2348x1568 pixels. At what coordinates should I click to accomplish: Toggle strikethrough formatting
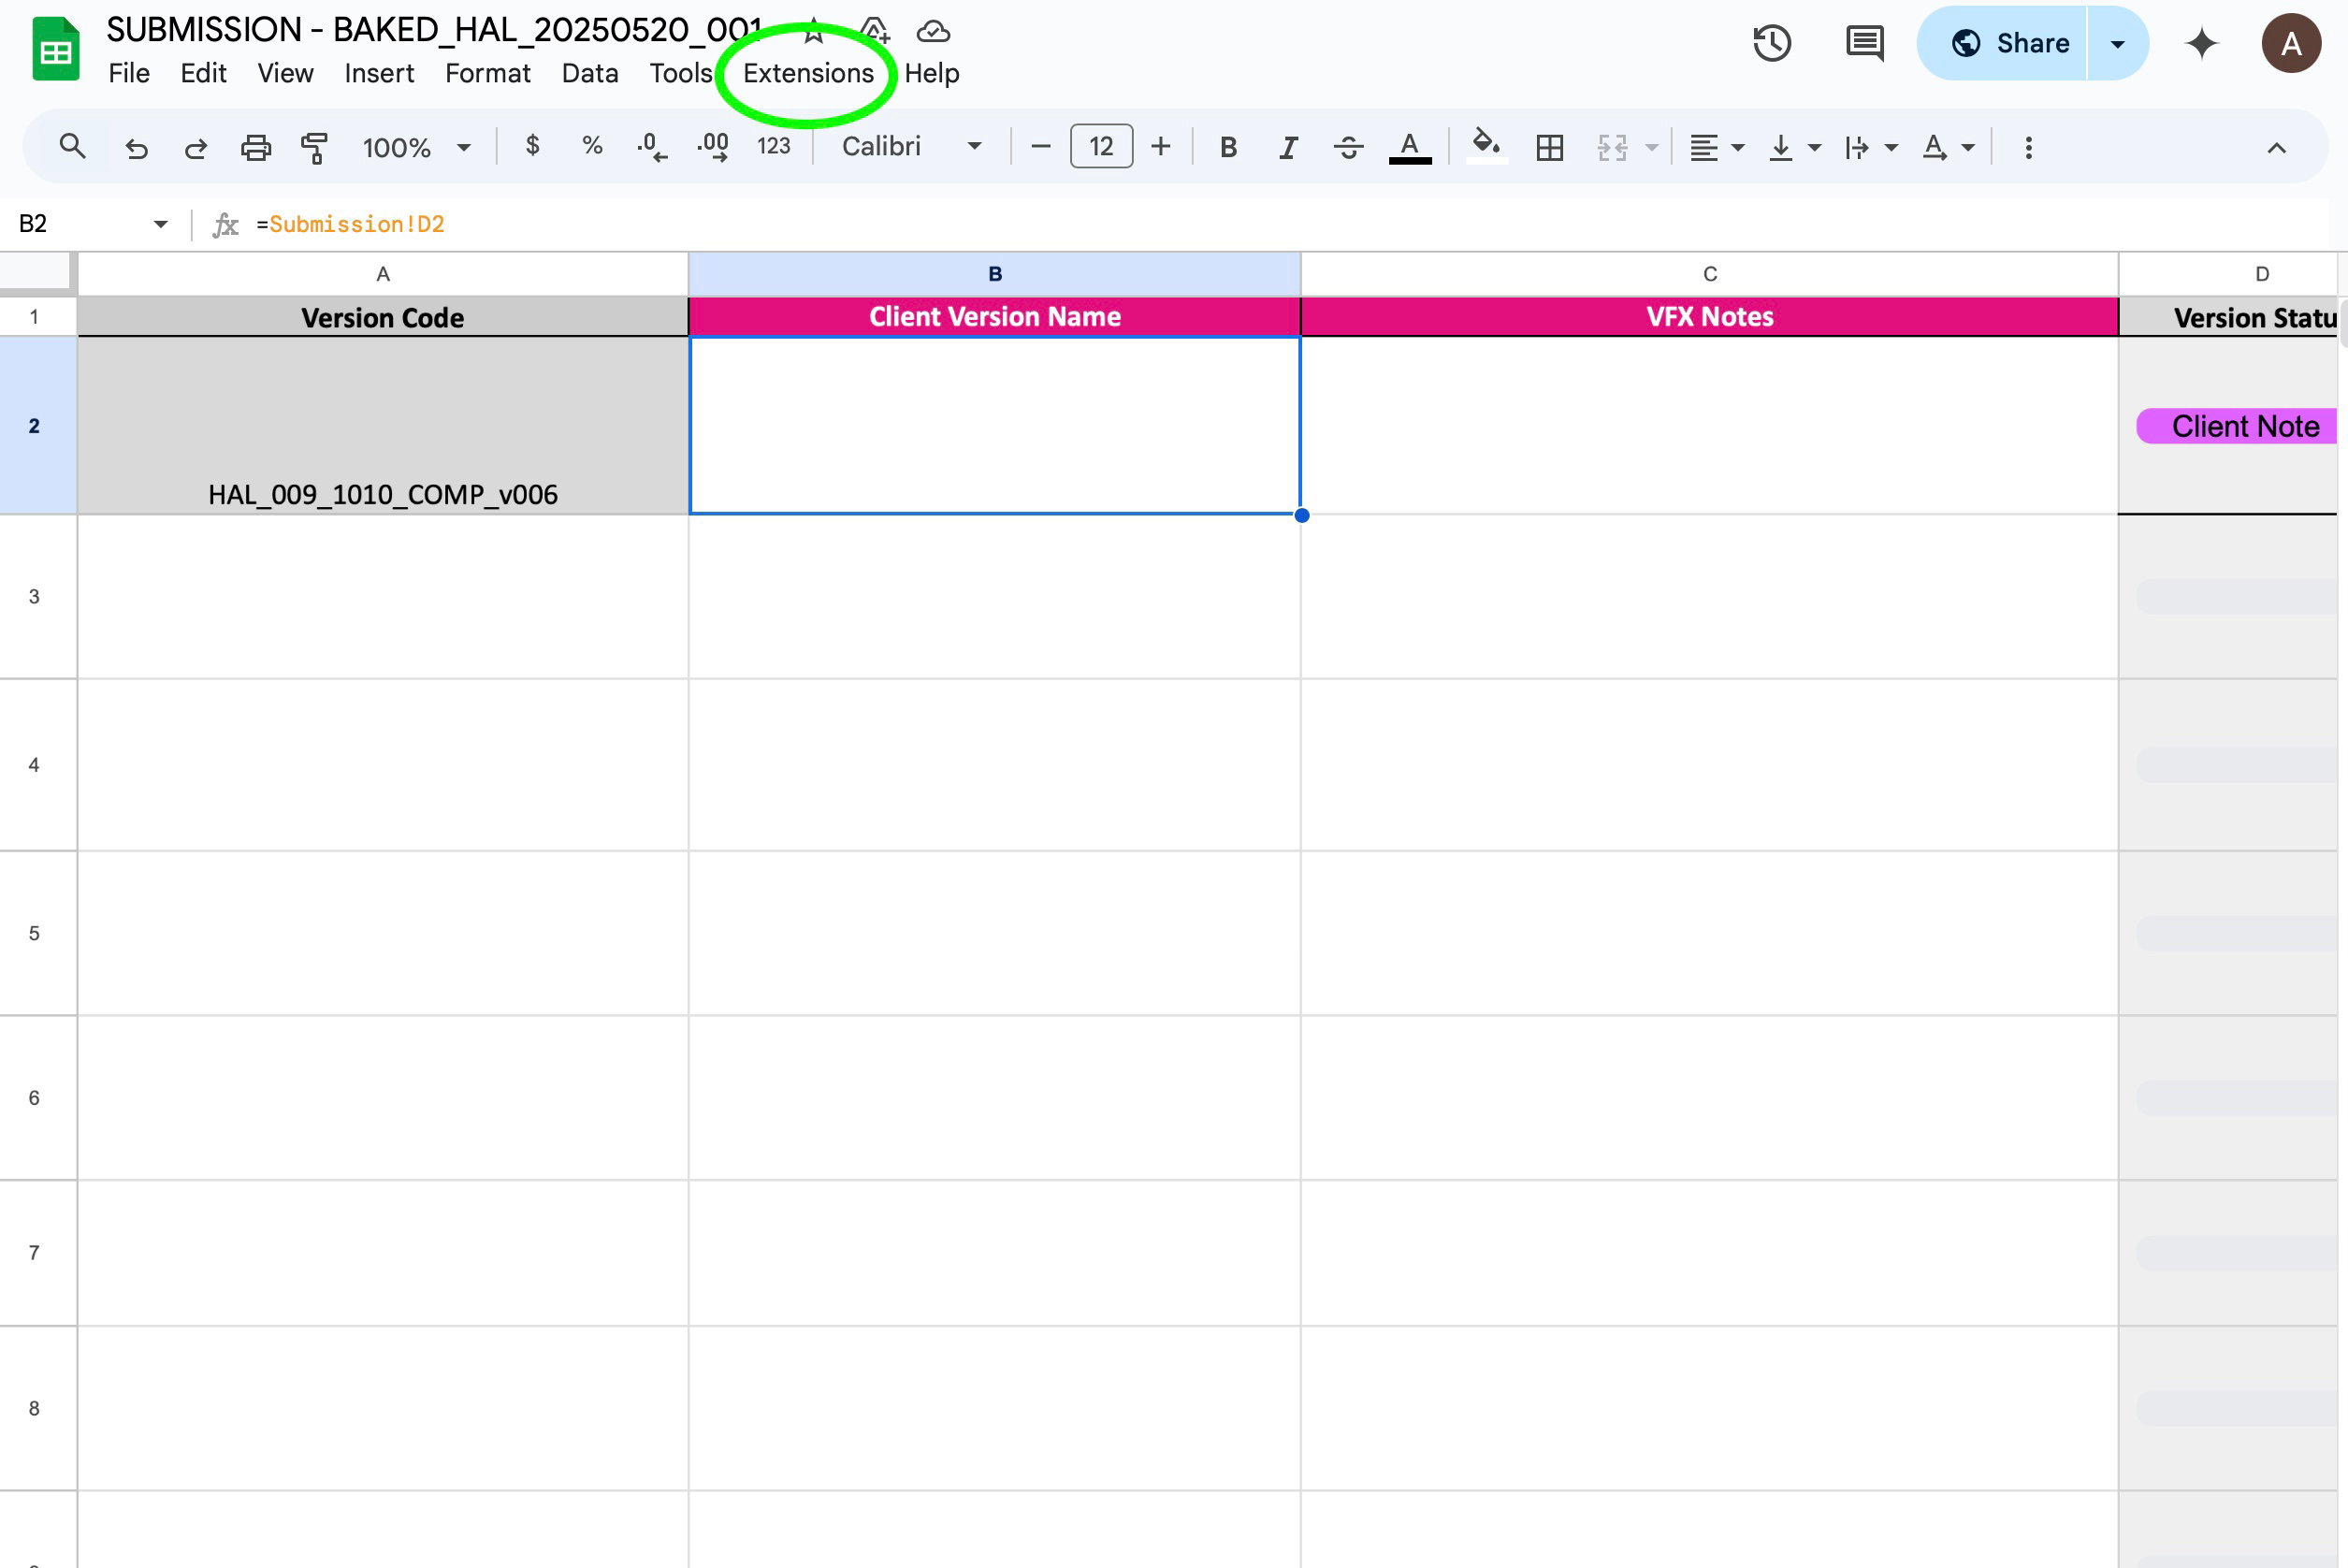[1348, 148]
